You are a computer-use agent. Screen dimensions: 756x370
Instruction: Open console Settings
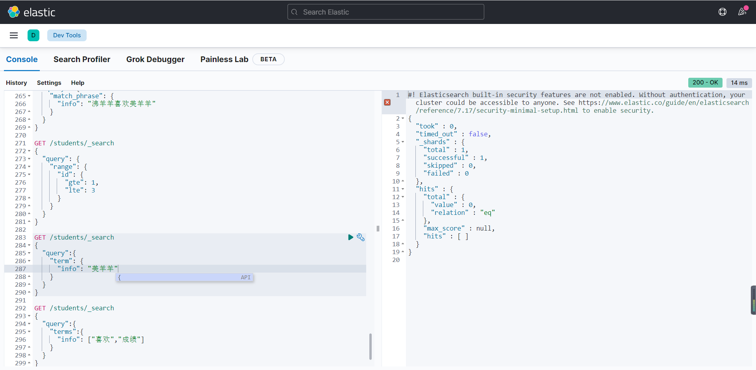(49, 82)
